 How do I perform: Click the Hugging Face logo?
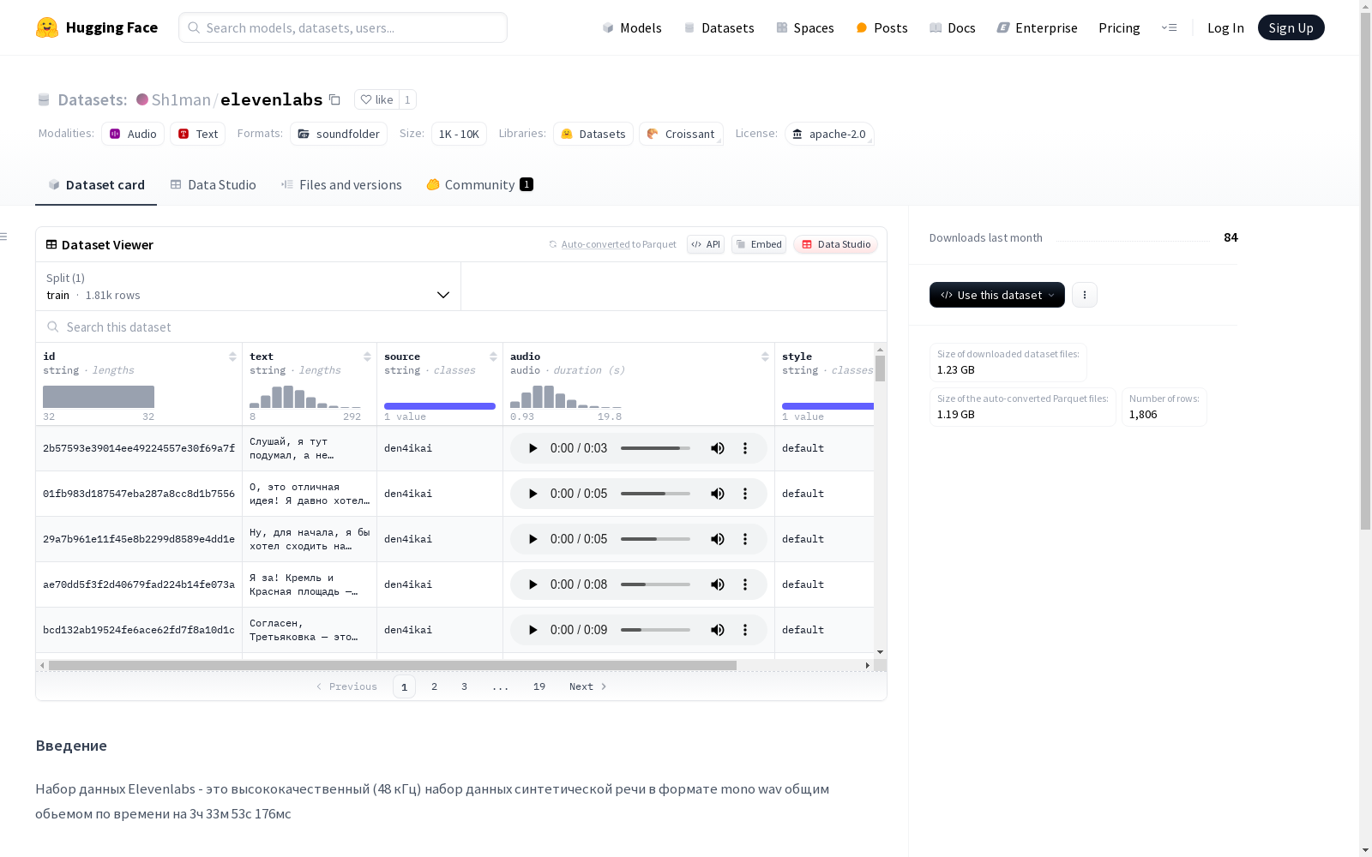click(x=97, y=27)
